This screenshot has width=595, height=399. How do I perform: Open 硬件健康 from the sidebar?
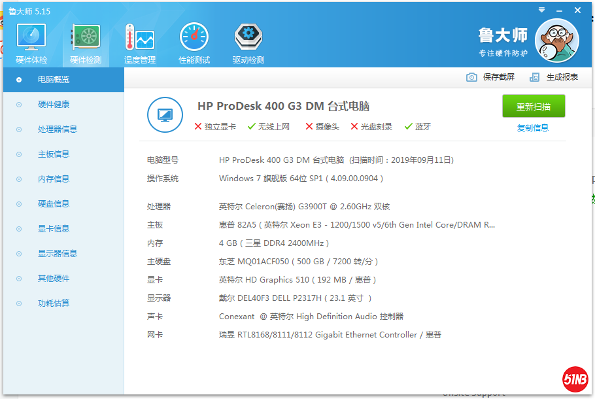[x=49, y=104]
